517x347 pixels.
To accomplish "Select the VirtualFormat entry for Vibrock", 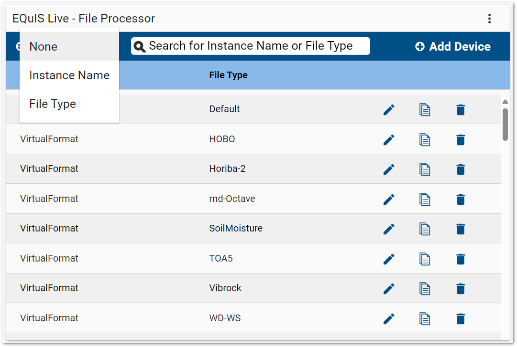I will (49, 288).
